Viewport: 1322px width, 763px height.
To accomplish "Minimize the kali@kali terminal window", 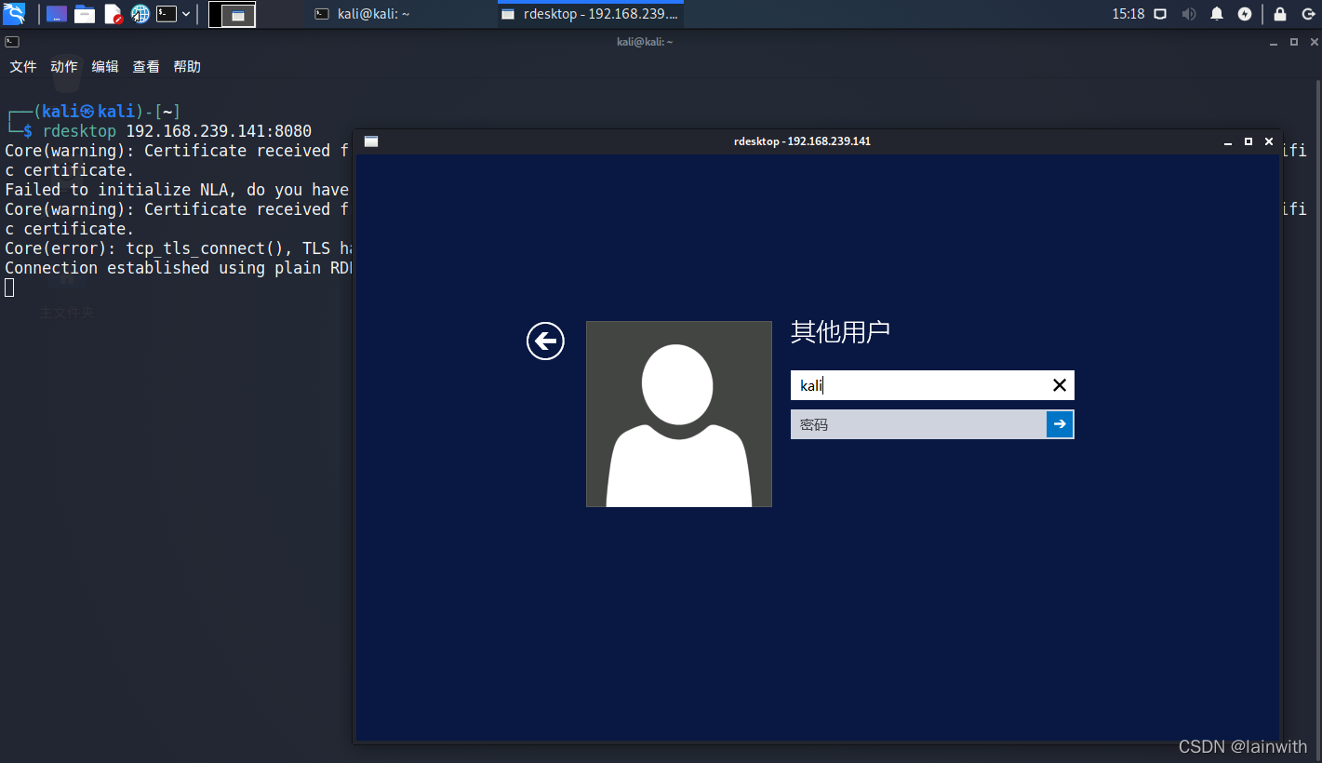I will [1274, 42].
